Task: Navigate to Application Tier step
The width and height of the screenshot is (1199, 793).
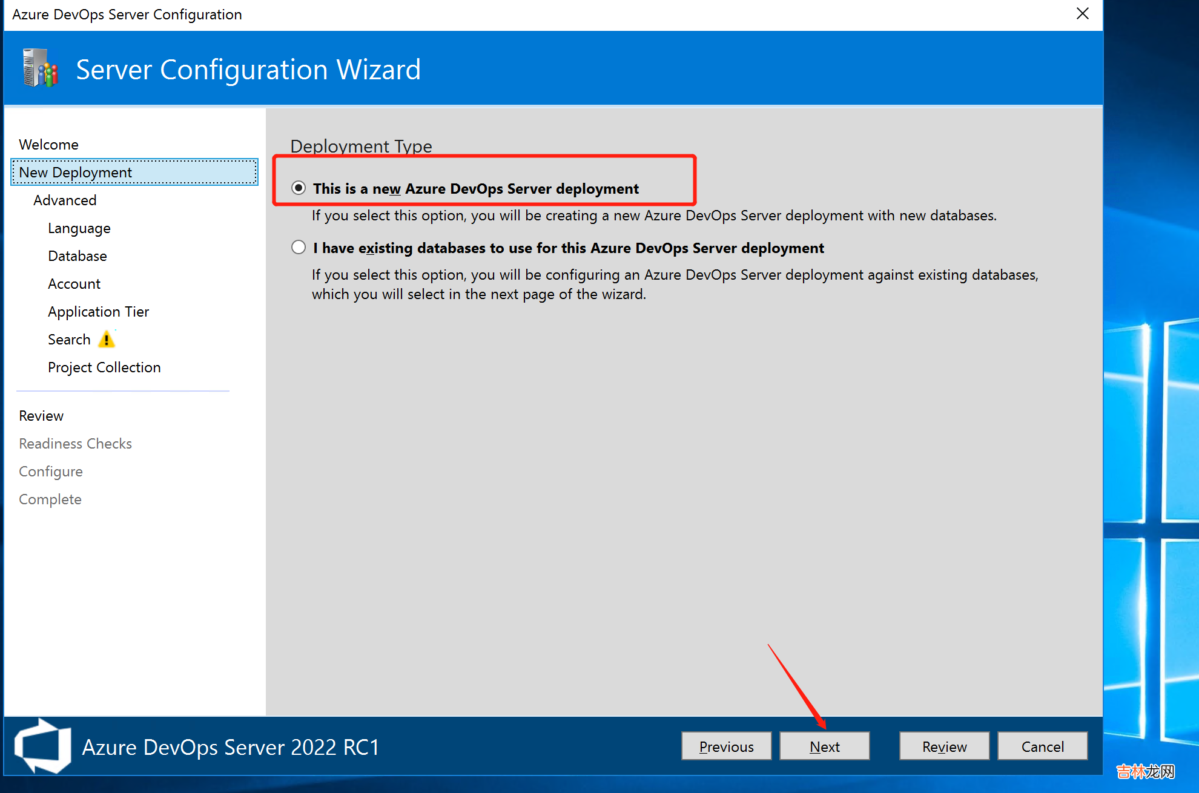Action: click(98, 312)
